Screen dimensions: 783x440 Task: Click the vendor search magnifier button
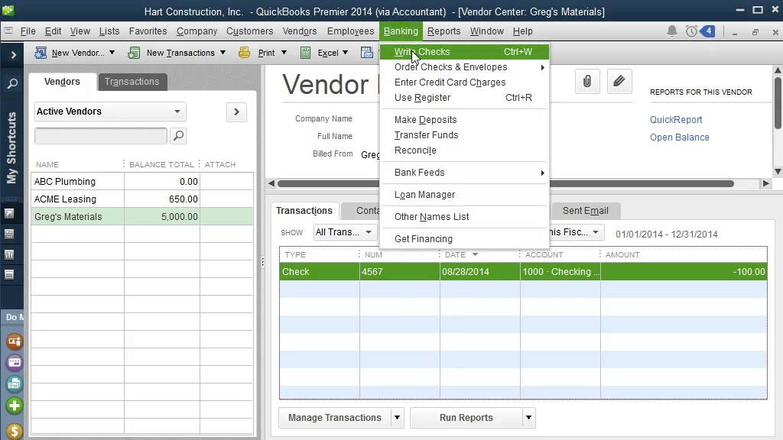point(178,136)
